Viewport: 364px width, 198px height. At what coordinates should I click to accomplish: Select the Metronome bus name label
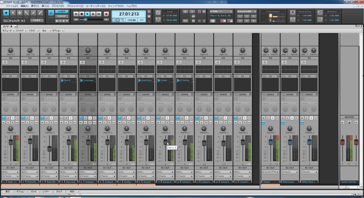click(290, 182)
